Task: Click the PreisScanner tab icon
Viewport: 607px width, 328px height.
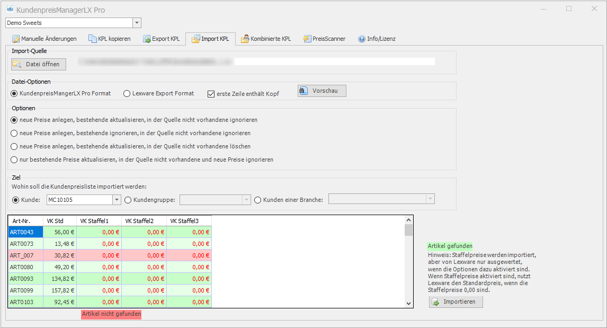Action: tap(307, 39)
